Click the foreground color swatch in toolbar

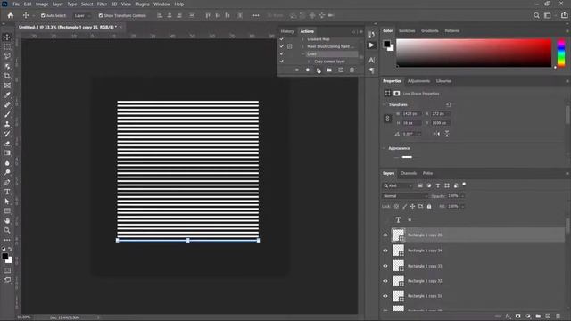pyautogui.click(x=4, y=256)
